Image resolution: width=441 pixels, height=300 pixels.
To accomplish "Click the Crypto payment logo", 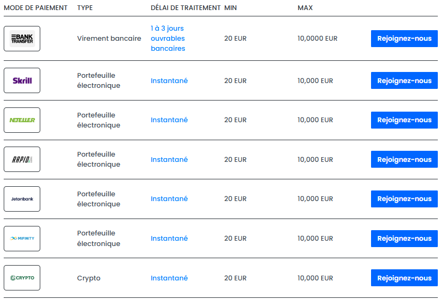I will 22,278.
